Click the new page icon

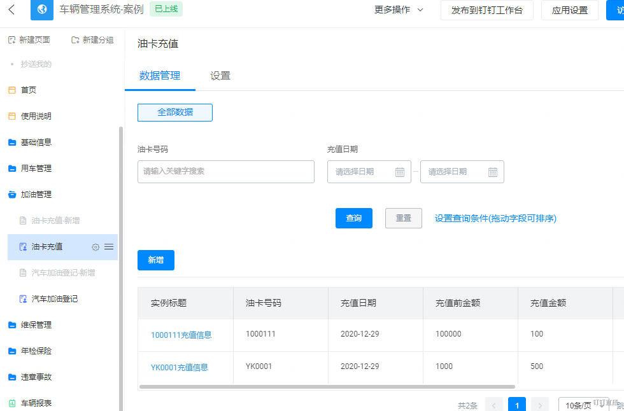pos(12,39)
